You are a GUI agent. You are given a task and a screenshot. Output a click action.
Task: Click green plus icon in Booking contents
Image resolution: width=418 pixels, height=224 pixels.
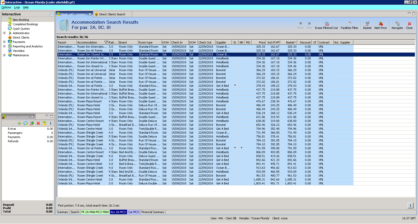point(19,123)
